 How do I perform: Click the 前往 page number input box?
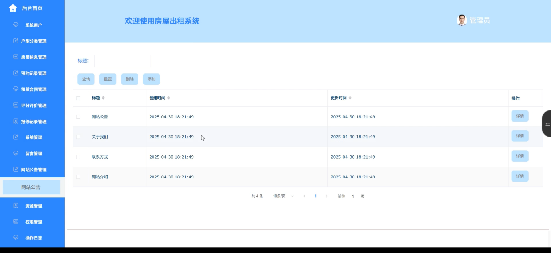point(353,196)
